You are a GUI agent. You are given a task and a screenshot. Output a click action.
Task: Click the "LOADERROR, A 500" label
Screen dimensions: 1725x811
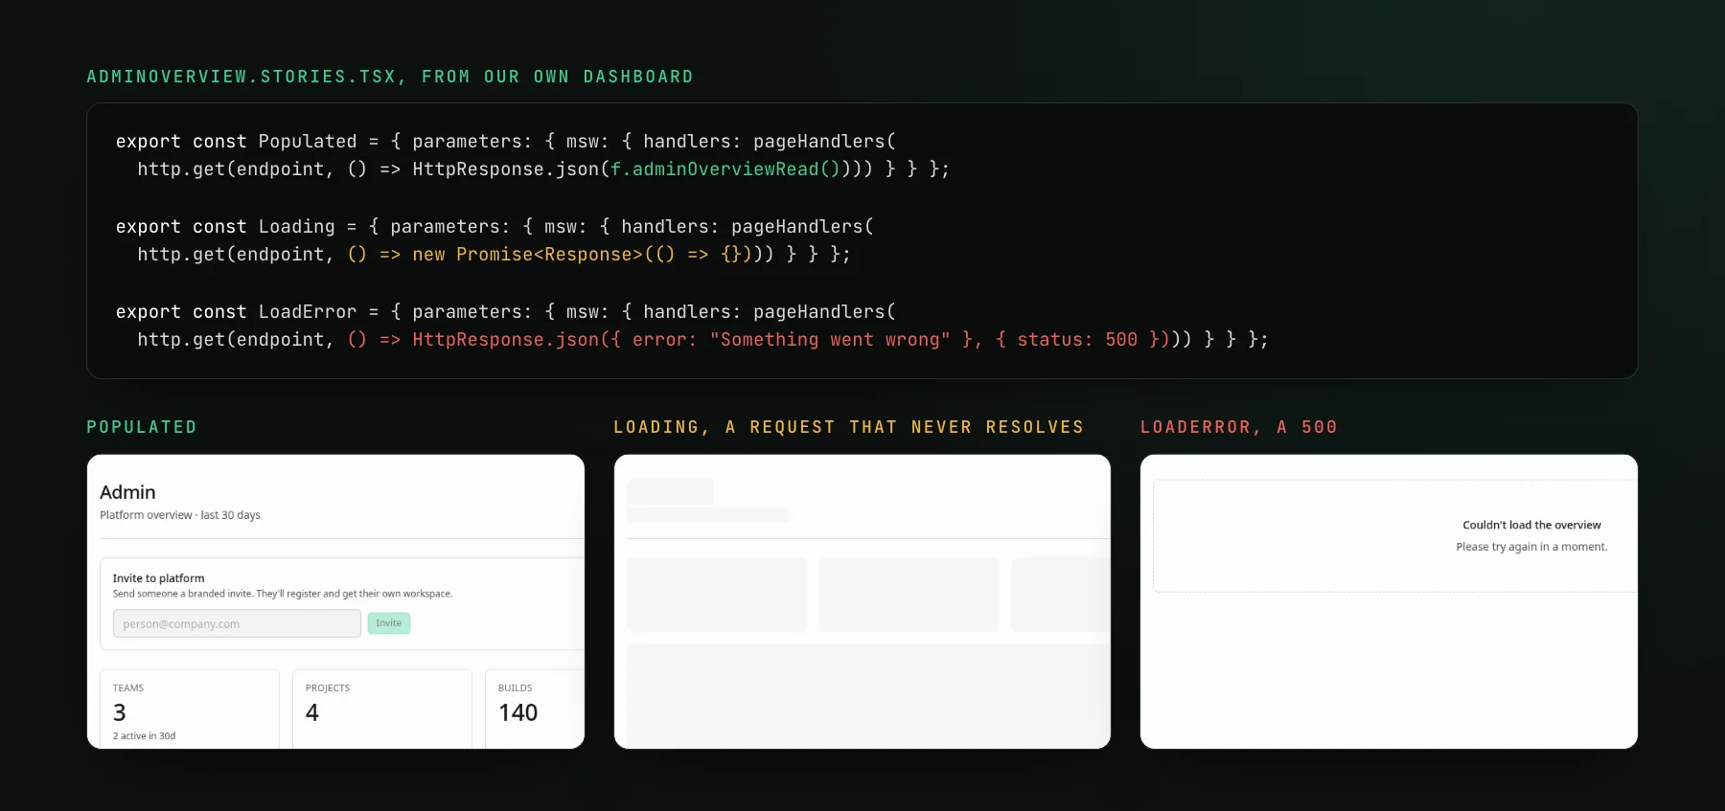coord(1238,427)
